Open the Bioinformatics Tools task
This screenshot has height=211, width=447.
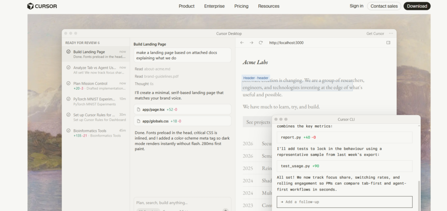[x=96, y=133]
